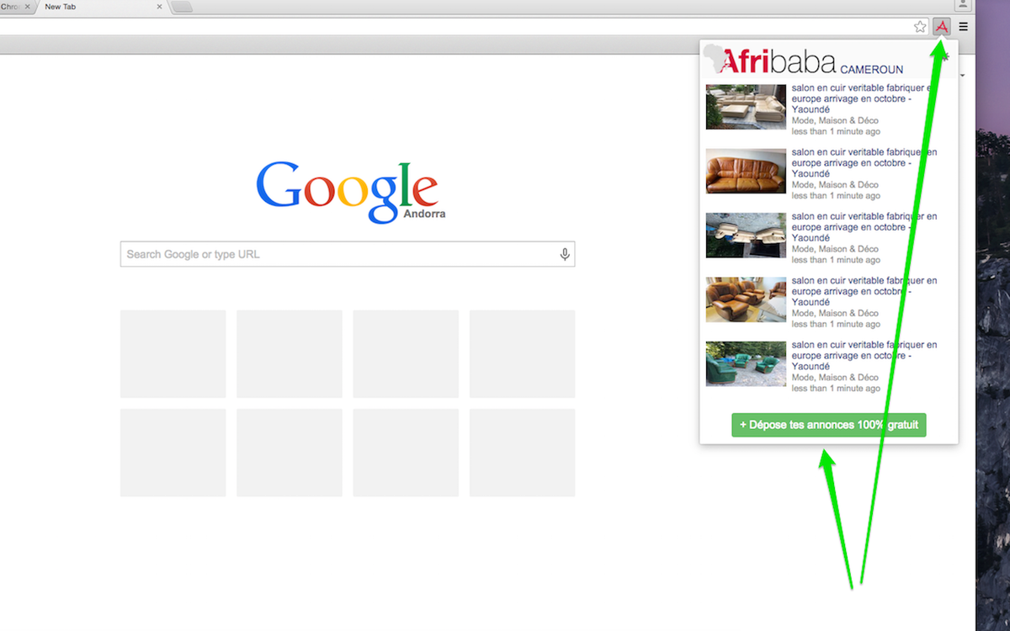Start voice search with the microphone icon
Screen dimensions: 1010x631
565,254
